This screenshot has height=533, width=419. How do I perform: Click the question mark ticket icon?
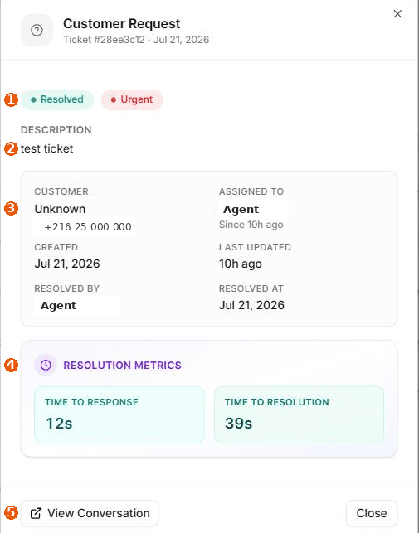pos(37,31)
